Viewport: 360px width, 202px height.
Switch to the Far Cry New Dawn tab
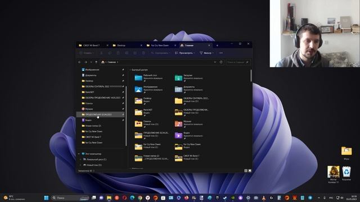pos(160,45)
